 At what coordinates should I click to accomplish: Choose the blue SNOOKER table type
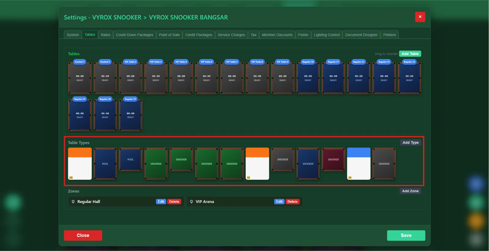[x=308, y=164]
